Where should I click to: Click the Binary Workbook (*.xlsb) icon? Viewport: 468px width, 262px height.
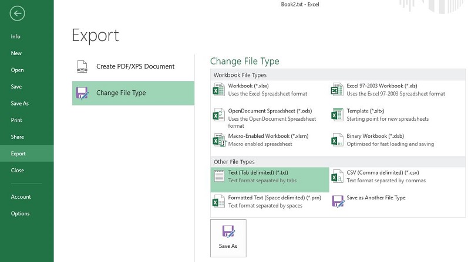337,140
